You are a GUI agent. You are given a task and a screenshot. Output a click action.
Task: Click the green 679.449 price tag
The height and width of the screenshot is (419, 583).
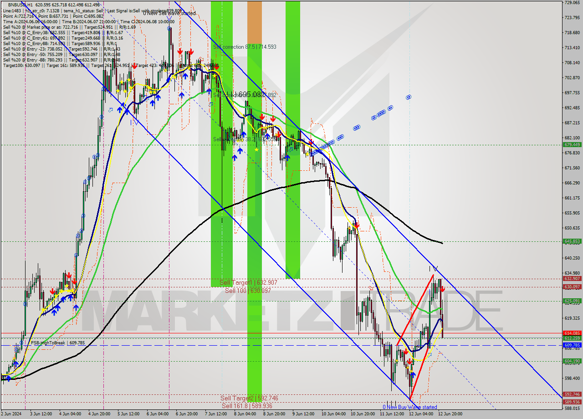tap(572, 144)
